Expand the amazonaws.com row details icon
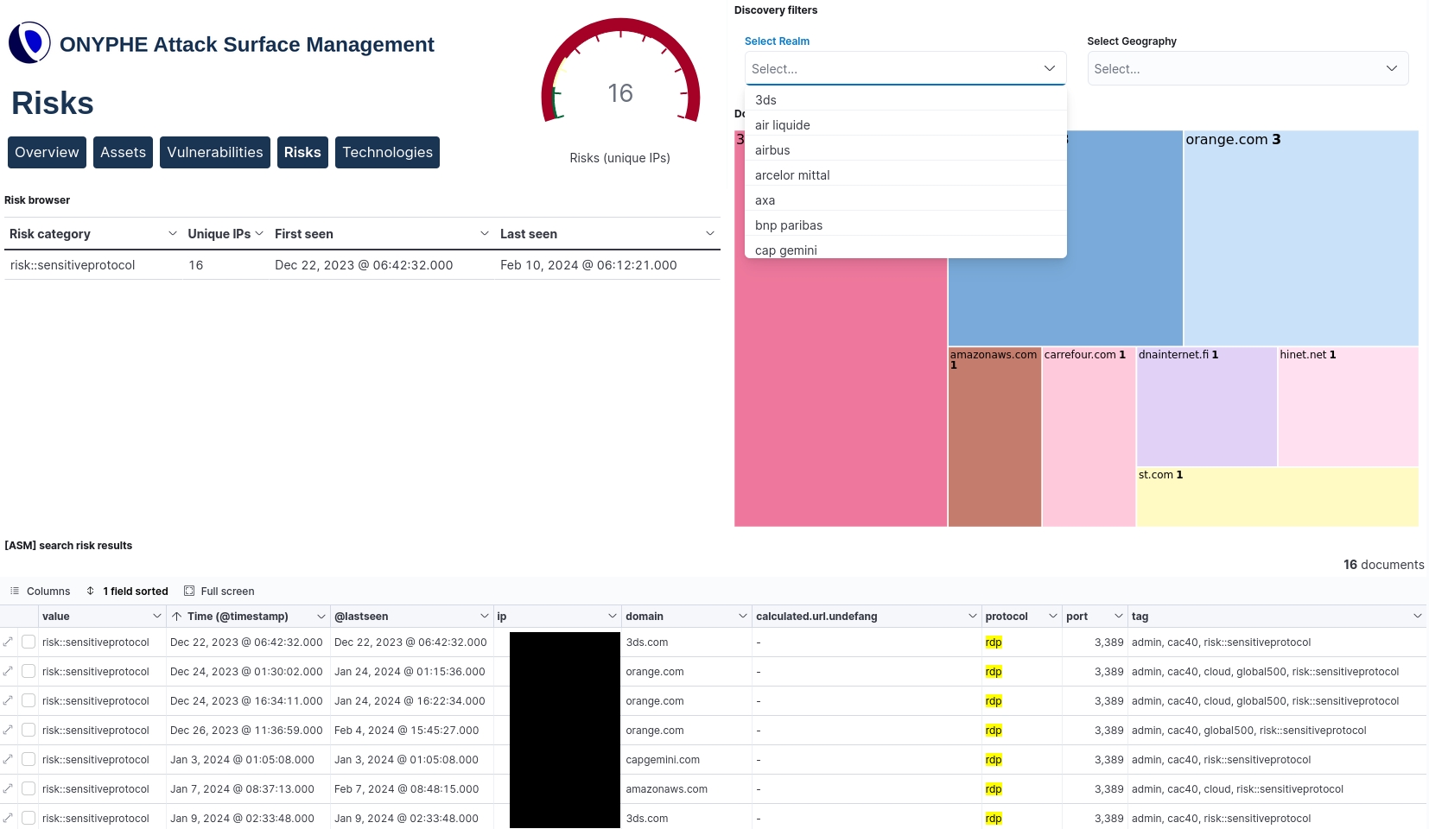This screenshot has width=1429, height=829. 8,788
